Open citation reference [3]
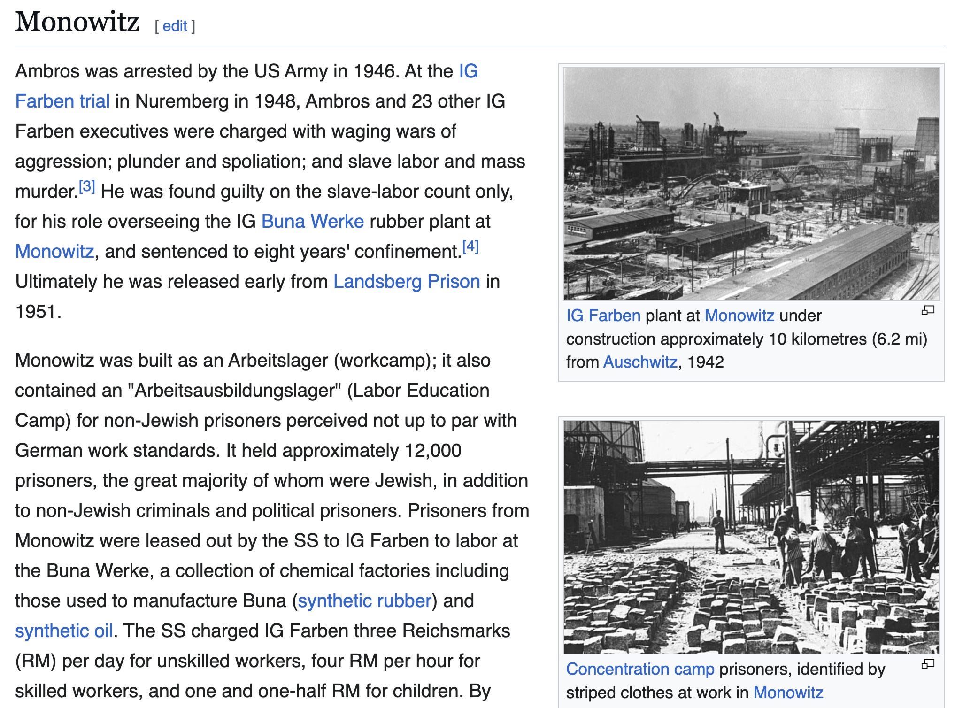This screenshot has height=708, width=955. [x=87, y=187]
